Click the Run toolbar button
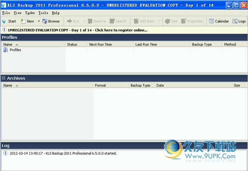The width and height of the screenshot is (248, 171). pyautogui.click(x=73, y=21)
